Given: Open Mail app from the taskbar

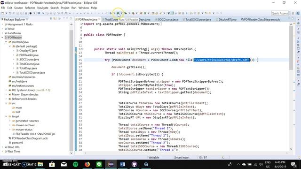Looking at the screenshot, I should [64, 164].
